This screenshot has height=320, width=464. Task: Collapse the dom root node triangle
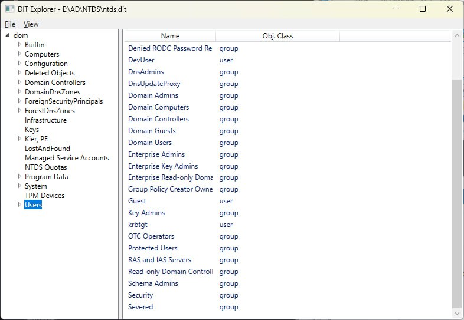[8, 35]
